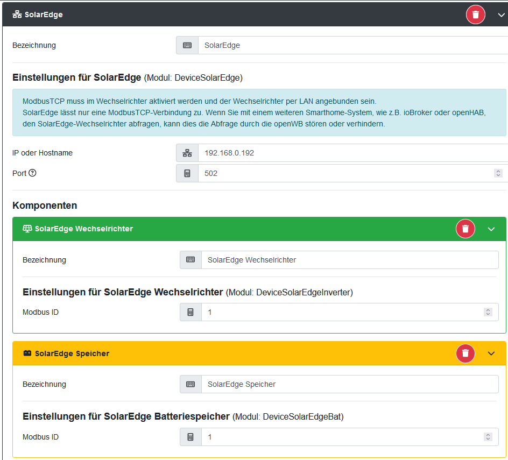This screenshot has height=460, width=508.
Task: Open the Port help question mark
Action: (32, 173)
